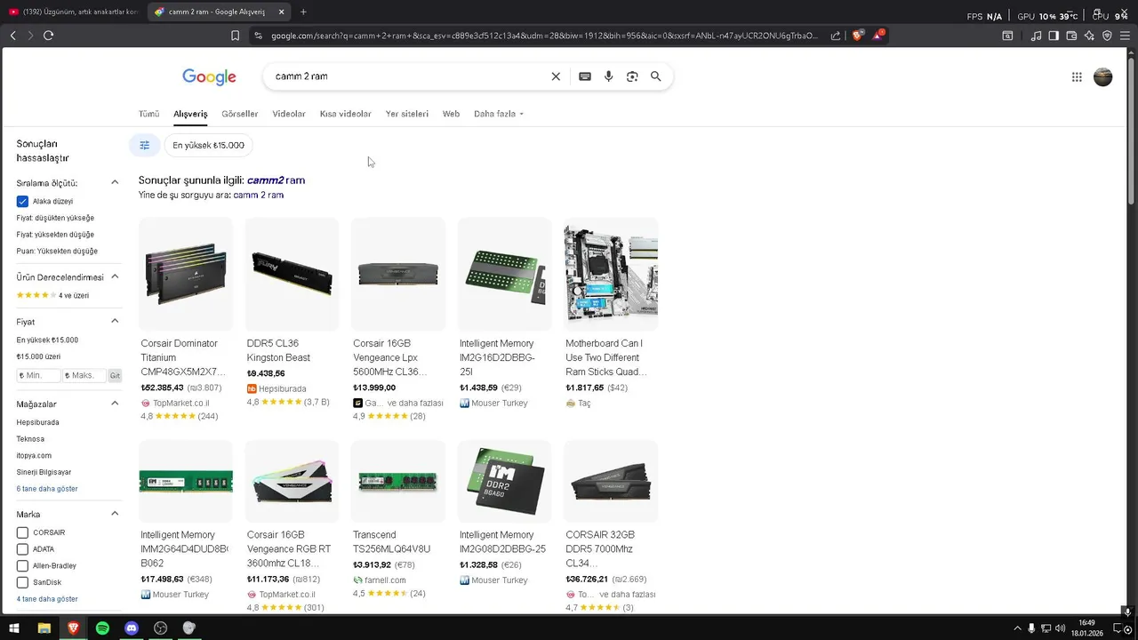Open Leo AI sparkle icon
Viewport: 1138px width, 640px height.
click(1089, 36)
